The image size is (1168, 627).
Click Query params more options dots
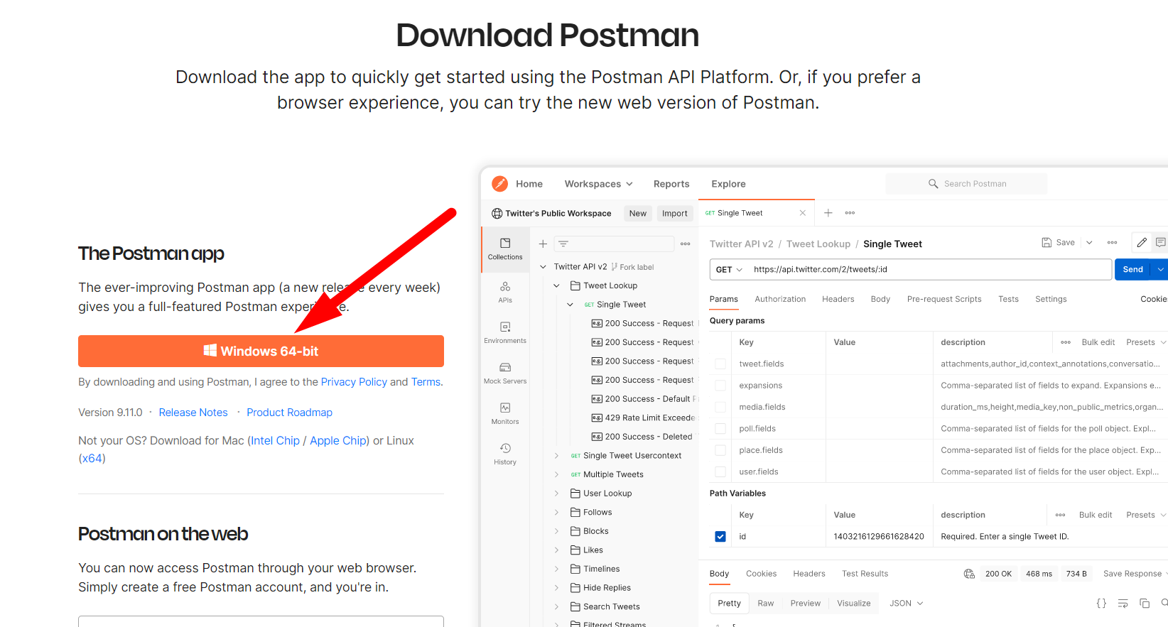click(1066, 342)
